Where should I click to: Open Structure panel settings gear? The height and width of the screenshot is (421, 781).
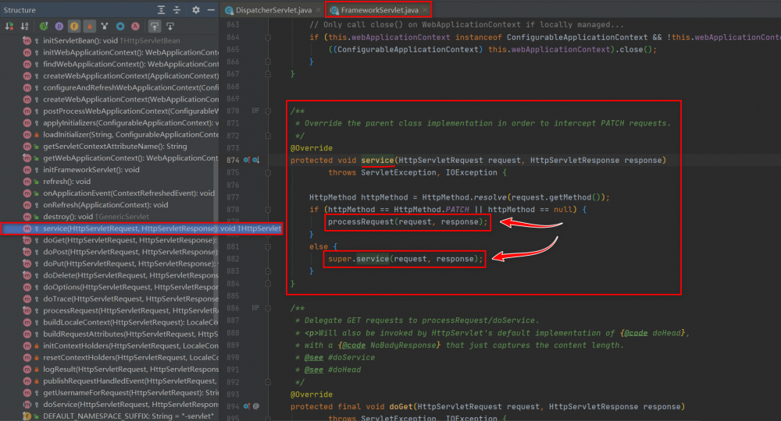coord(196,10)
